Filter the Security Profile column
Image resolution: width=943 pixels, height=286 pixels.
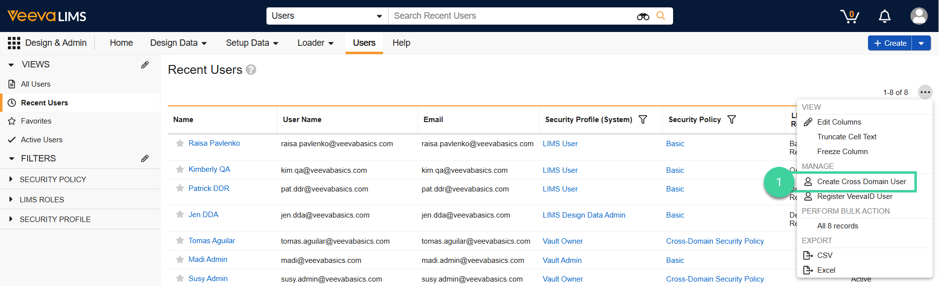coord(642,120)
